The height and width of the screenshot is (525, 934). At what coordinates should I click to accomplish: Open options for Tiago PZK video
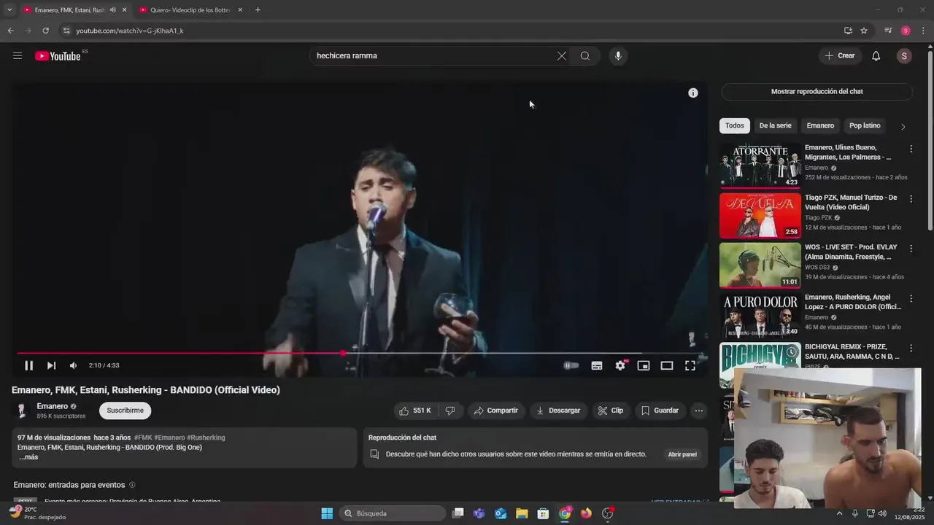(911, 198)
